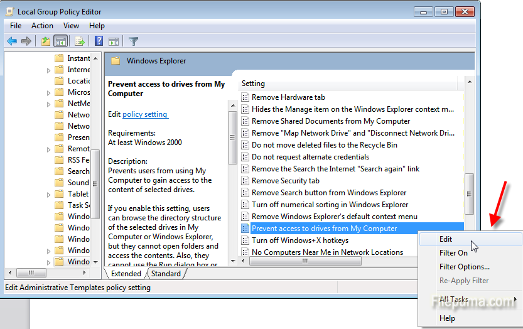The image size is (523, 329).
Task: Toggle the Show/Hide Action Pane icon
Action: [114, 41]
